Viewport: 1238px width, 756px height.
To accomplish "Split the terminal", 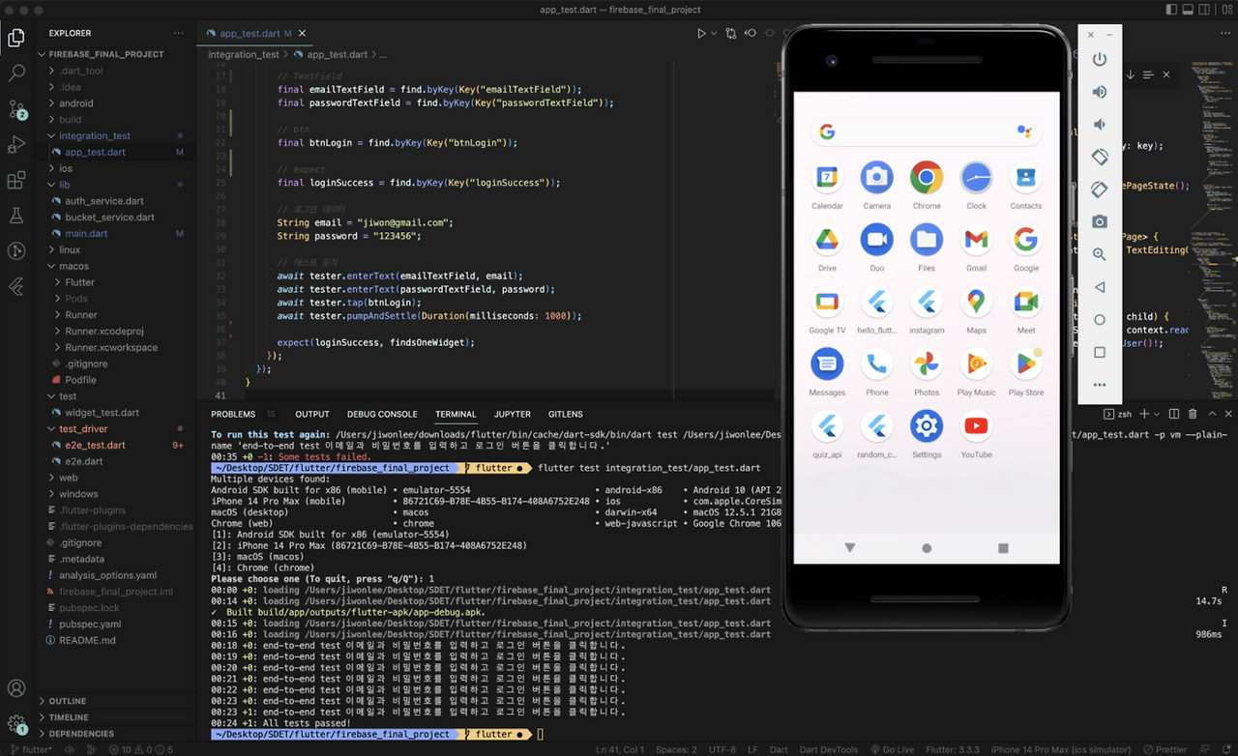I will click(1175, 414).
